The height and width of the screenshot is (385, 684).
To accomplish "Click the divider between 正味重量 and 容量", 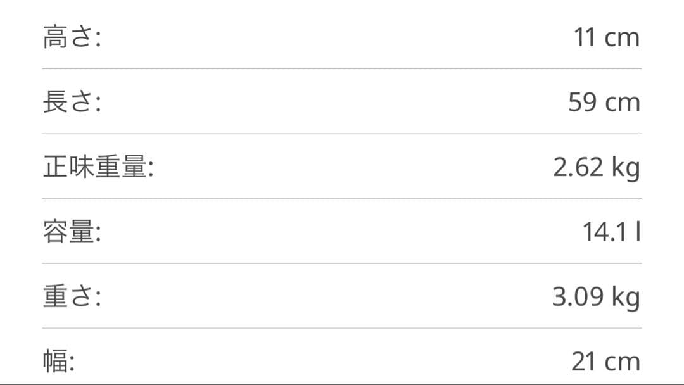I will click(x=342, y=198).
